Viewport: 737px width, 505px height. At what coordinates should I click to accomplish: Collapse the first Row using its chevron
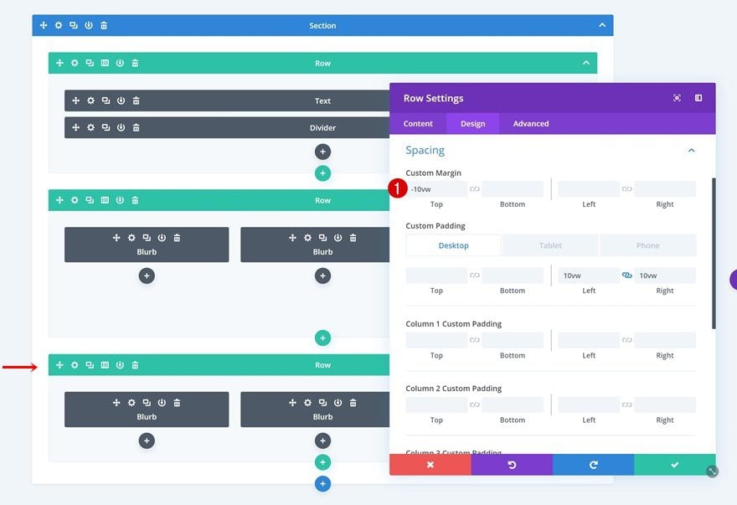point(586,63)
